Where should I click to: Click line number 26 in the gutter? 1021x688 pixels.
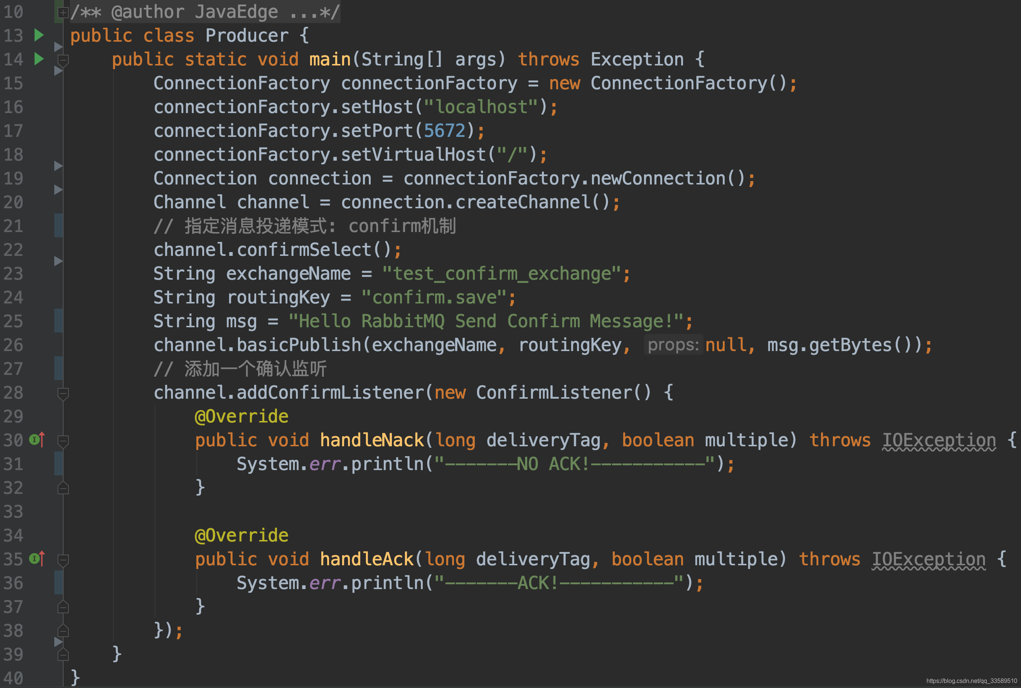(x=13, y=345)
